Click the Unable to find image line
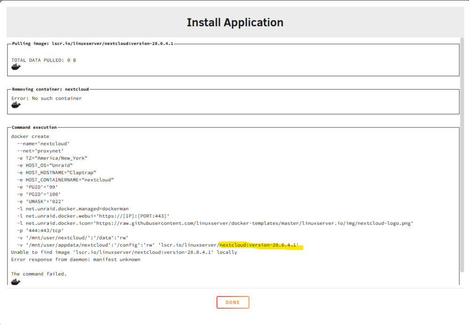The image size is (469, 325). tap(124, 252)
